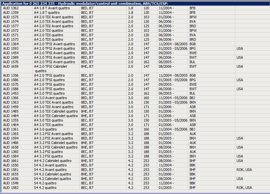
Task: Select engine code BFB in AUD 1362 row
Action: coord(192,8)
